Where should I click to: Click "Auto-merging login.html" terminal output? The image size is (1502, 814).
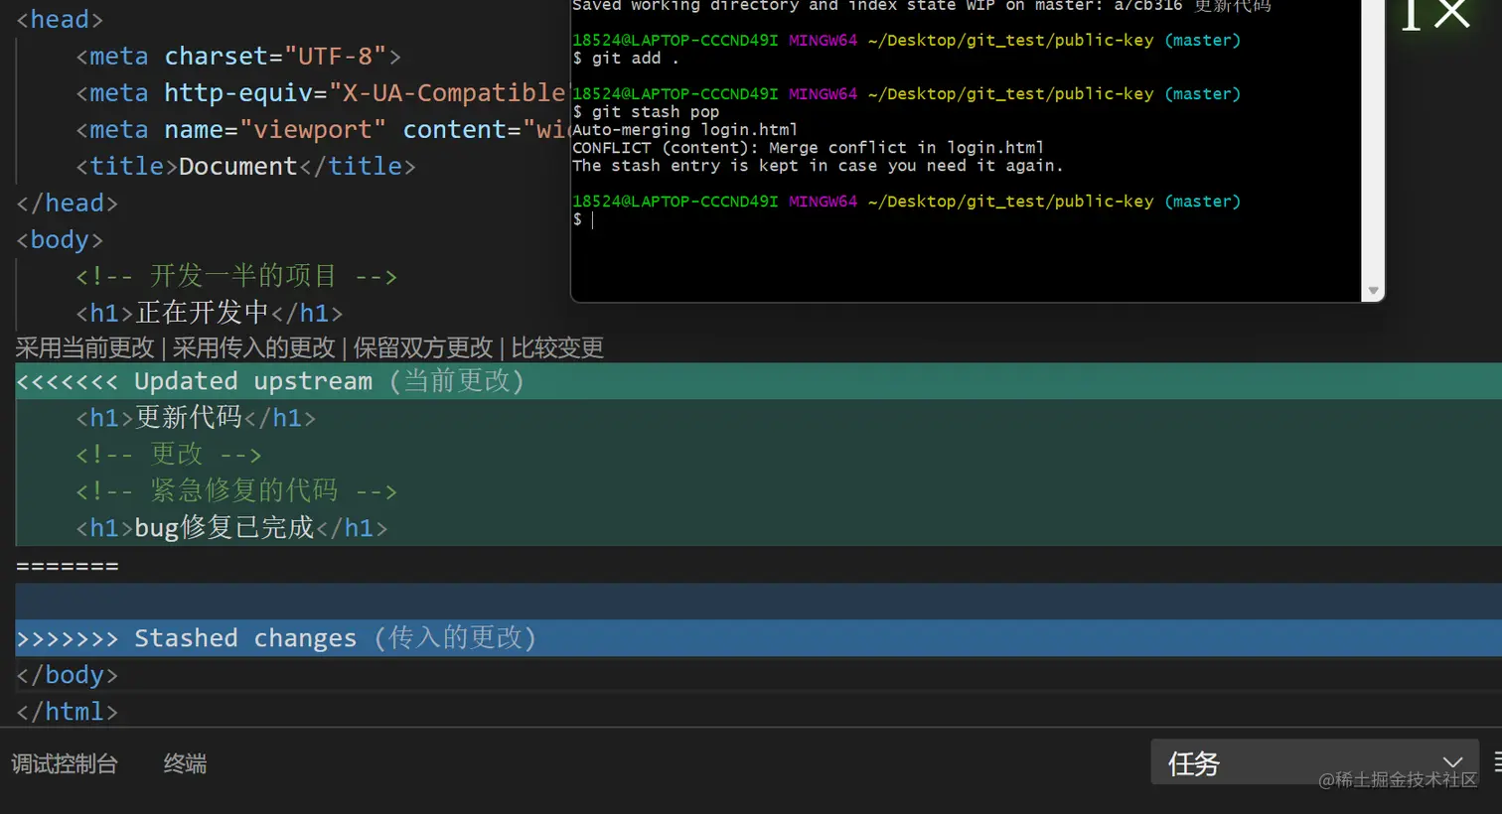685,130
